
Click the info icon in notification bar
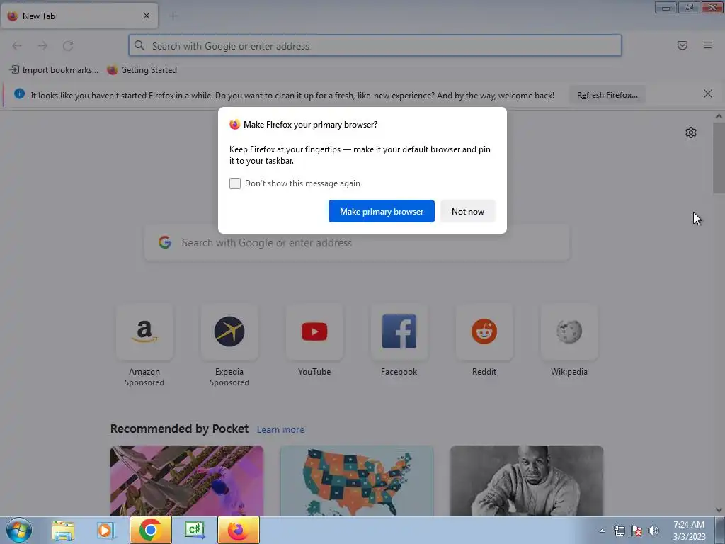click(x=19, y=94)
